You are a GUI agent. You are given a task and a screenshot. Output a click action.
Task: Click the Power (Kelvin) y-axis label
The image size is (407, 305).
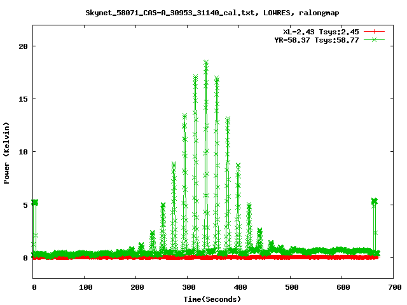tap(6, 153)
